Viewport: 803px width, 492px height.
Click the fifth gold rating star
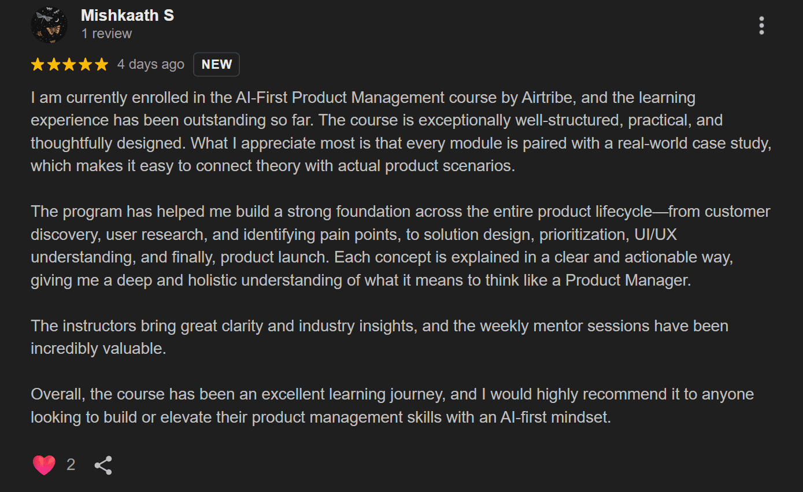tap(101, 65)
